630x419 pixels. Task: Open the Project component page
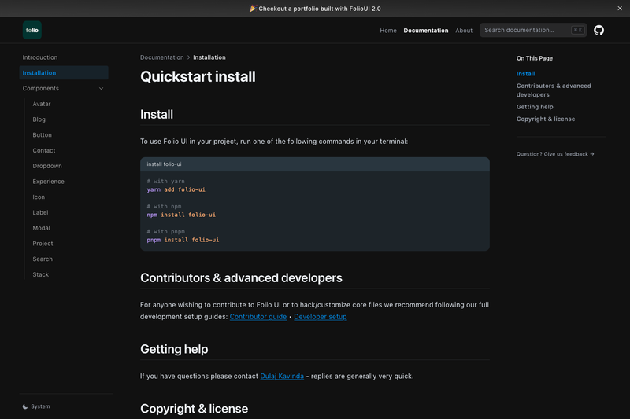(x=43, y=244)
